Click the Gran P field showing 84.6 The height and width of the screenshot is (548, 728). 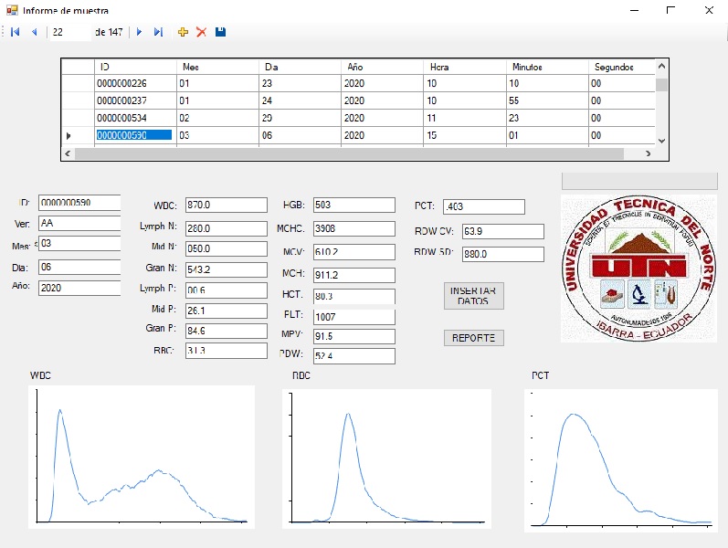(x=227, y=331)
